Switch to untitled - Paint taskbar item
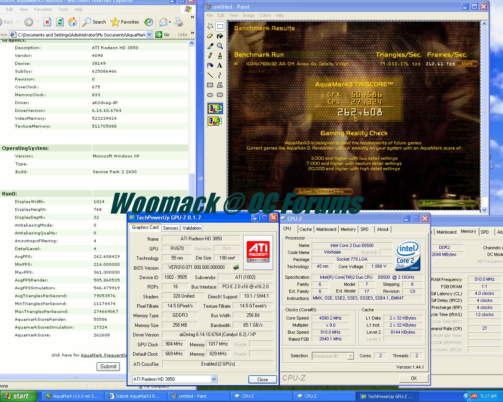This screenshot has width=503, height=402. coord(198,396)
